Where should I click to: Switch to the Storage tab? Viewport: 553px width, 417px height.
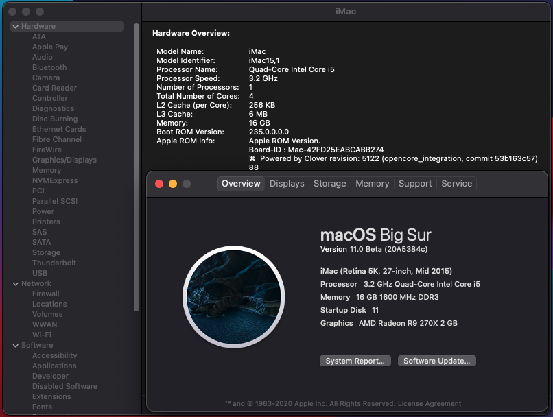(330, 184)
